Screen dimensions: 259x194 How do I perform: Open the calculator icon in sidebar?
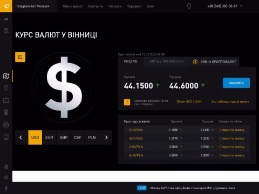click(x=6, y=31)
